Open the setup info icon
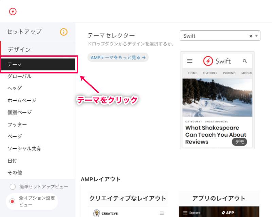Screen dimensions: 272x217 pyautogui.click(x=64, y=32)
